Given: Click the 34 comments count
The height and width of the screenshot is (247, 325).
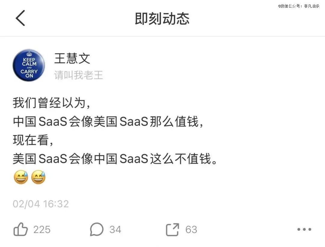Looking at the screenshot, I should tap(115, 230).
